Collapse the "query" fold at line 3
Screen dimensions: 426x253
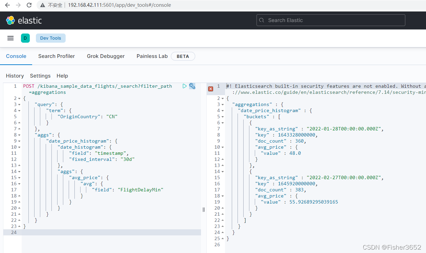pos(19,105)
